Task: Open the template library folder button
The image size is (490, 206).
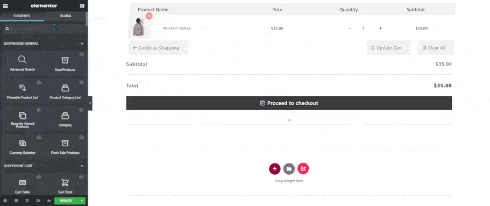Action: (x=289, y=169)
